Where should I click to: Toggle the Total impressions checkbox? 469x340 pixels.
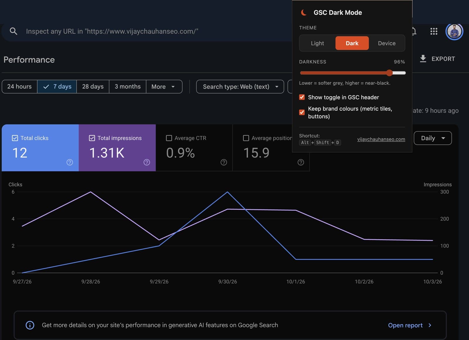click(x=92, y=138)
